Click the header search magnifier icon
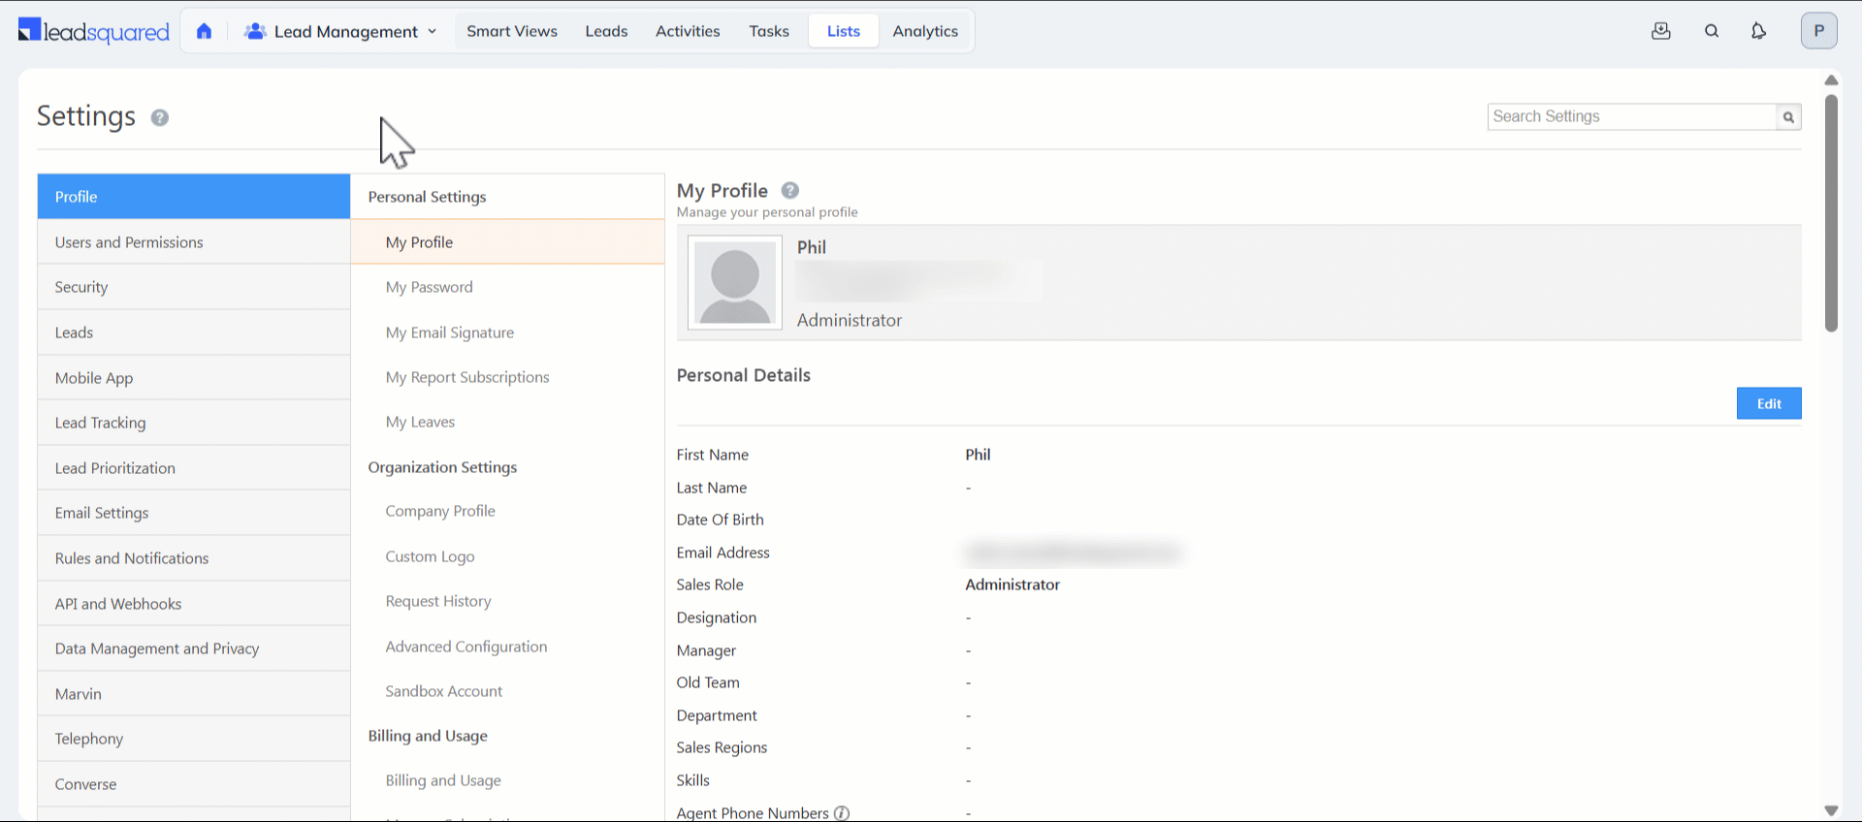The width and height of the screenshot is (1862, 822). pyautogui.click(x=1712, y=31)
